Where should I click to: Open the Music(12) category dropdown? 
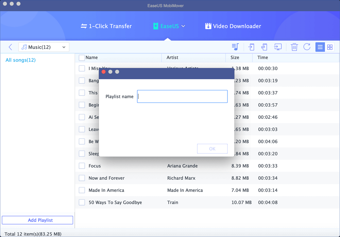click(44, 47)
